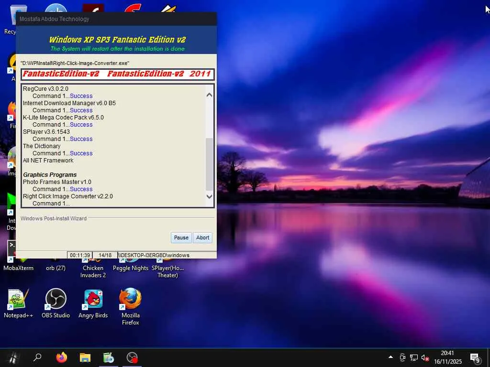Click the elapsed time 00:11:39 status field
This screenshot has width=490, height=367.
pos(80,255)
